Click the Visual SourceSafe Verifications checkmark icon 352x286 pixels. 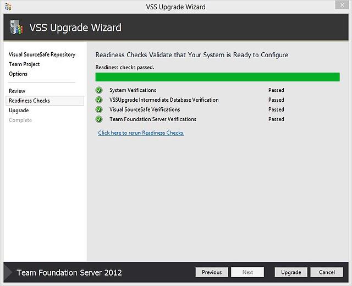pos(99,109)
